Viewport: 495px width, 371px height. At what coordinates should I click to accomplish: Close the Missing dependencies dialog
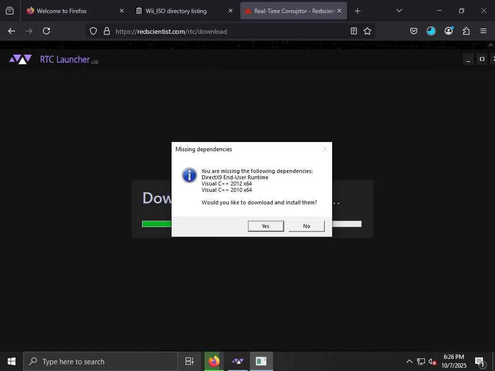(324, 149)
